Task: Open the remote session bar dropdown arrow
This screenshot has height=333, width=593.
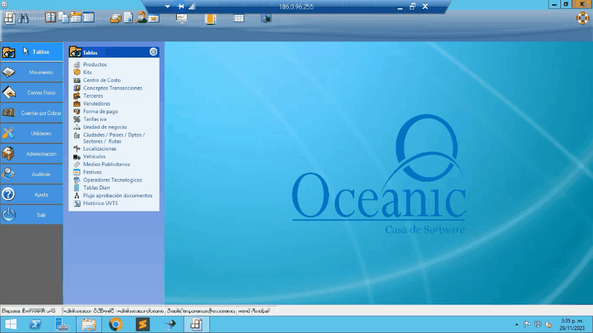Action: 167,7
